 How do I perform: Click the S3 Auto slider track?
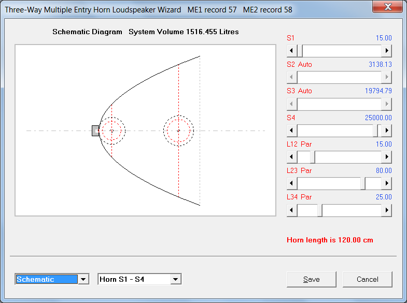[x=339, y=104]
